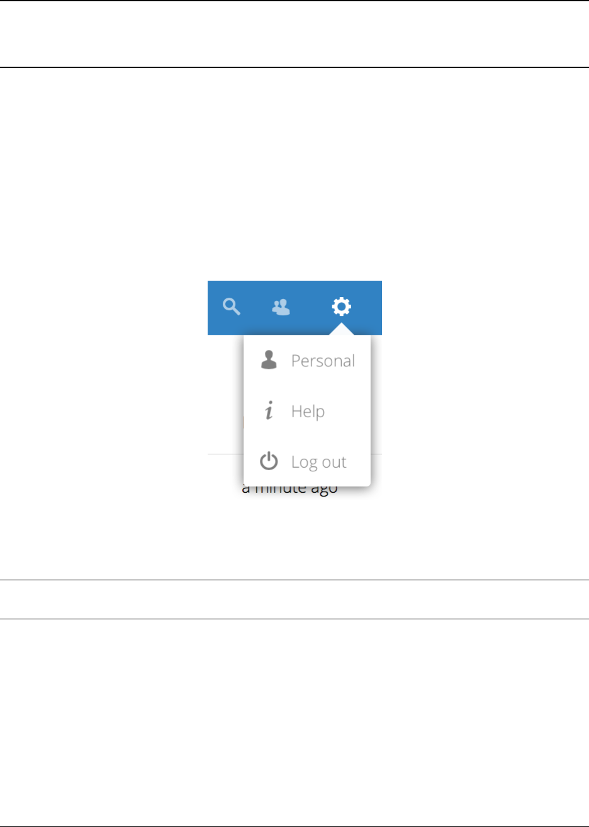589x827 pixels.
Task: Click the white caret pointer under the gear
Action: pos(341,329)
